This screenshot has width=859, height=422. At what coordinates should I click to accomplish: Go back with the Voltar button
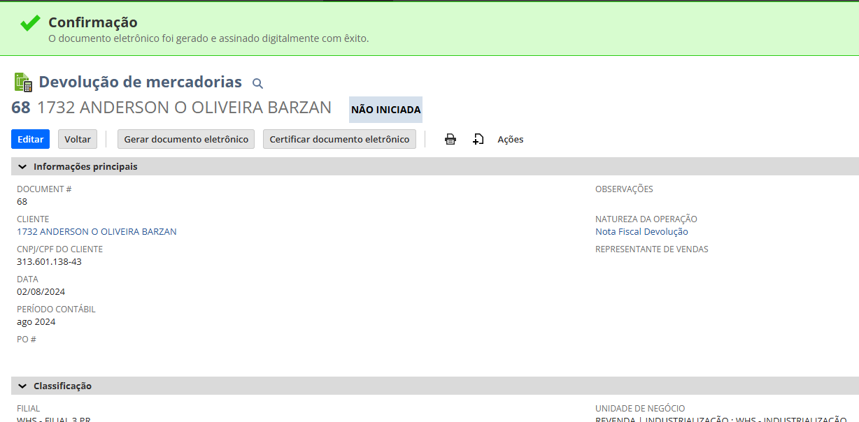click(x=78, y=139)
